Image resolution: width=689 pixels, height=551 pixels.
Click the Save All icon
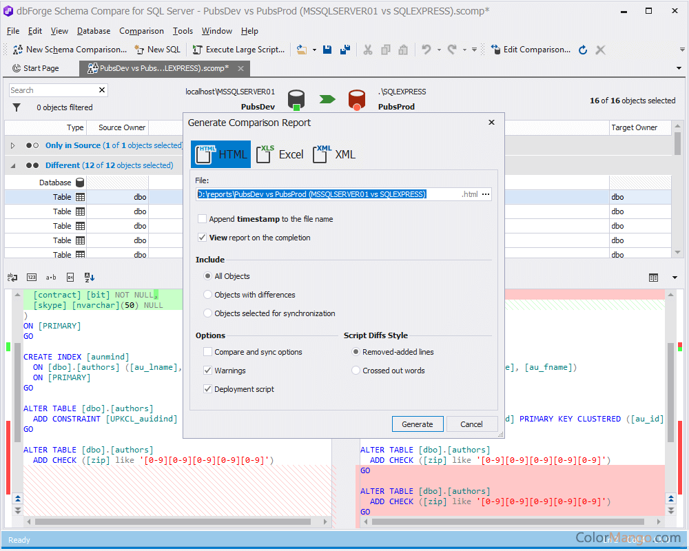(344, 49)
